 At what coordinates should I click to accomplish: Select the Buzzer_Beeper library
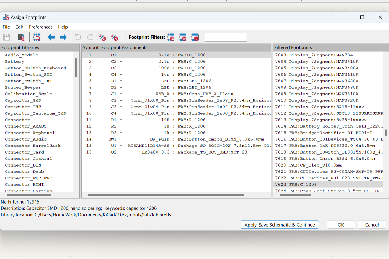pos(23,87)
